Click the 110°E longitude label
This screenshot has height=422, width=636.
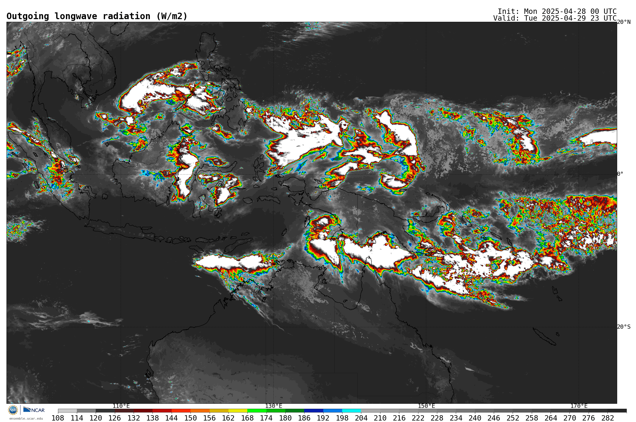pyautogui.click(x=121, y=406)
